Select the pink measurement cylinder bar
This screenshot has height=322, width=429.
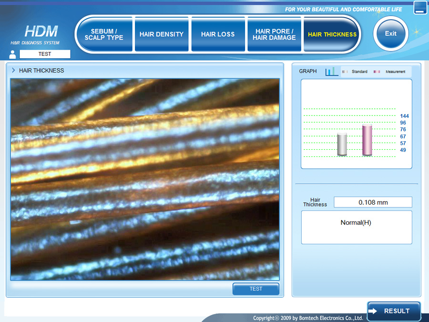pyautogui.click(x=367, y=140)
